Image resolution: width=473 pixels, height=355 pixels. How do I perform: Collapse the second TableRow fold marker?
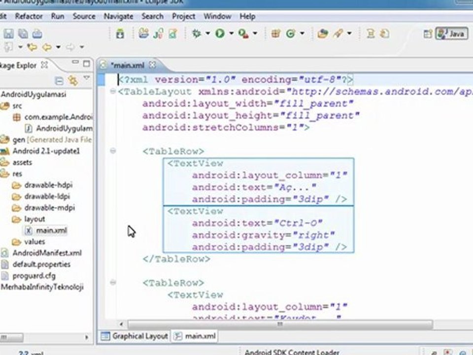[x=113, y=282]
